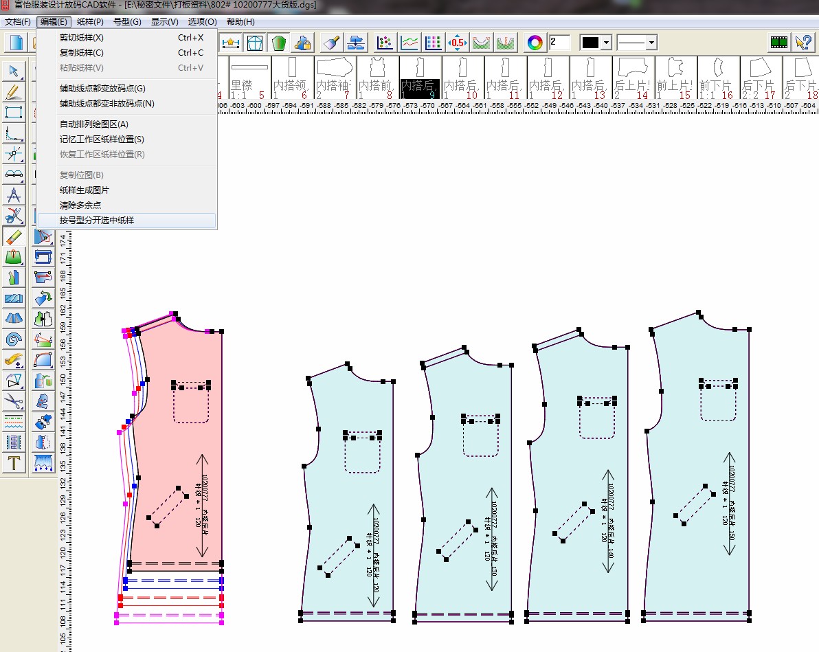This screenshot has width=819, height=652.
Task: Click 自动排列绘图区(A) menu item
Action: (94, 124)
